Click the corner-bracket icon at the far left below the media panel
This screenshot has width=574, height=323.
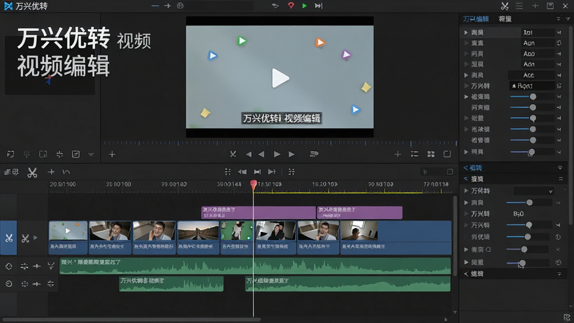(11, 154)
